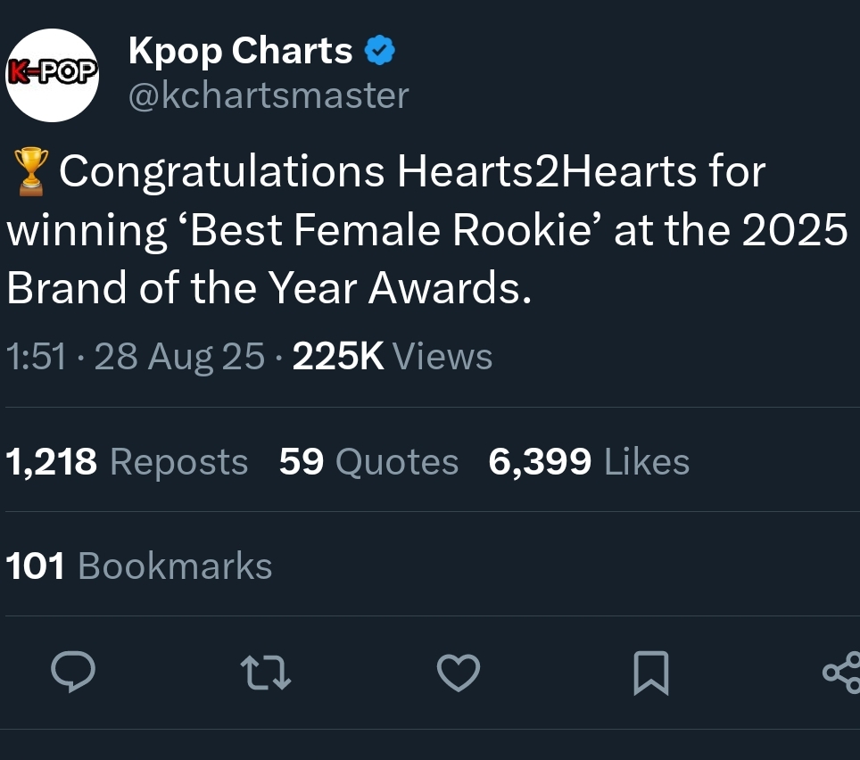This screenshot has height=760, width=860.
Task: Open the K-POP profile avatar
Action: (x=53, y=75)
